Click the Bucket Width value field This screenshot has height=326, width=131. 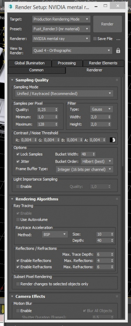click(86, 154)
